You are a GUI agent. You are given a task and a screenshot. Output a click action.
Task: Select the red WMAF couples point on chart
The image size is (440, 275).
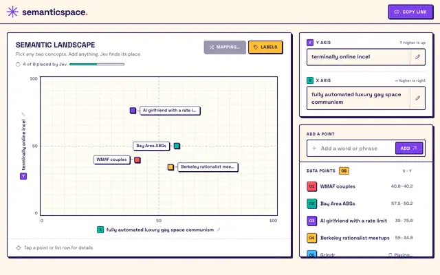(137, 160)
